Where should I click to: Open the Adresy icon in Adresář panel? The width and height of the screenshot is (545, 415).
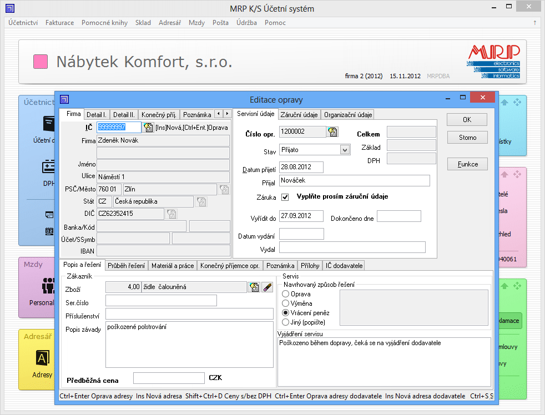[x=43, y=358]
